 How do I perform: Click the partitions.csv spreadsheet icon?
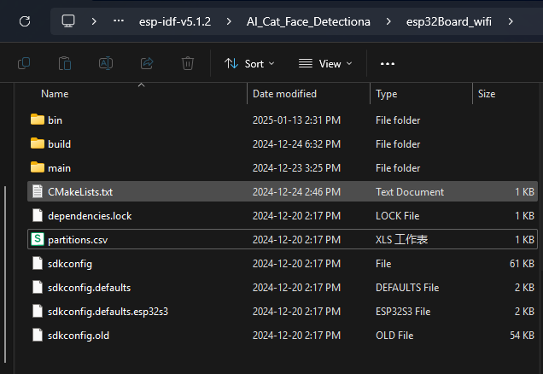pyautogui.click(x=38, y=239)
